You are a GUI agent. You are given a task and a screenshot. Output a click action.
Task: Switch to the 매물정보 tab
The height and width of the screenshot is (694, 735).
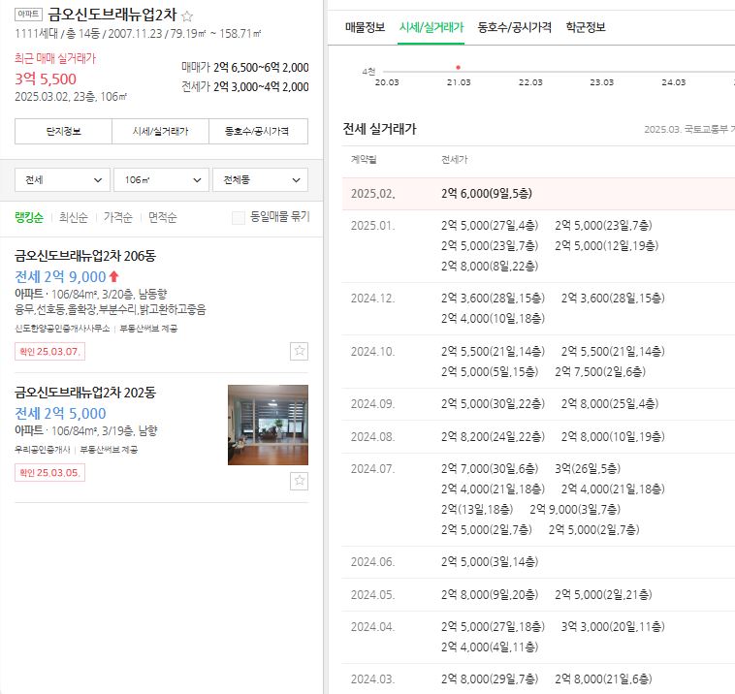(365, 27)
